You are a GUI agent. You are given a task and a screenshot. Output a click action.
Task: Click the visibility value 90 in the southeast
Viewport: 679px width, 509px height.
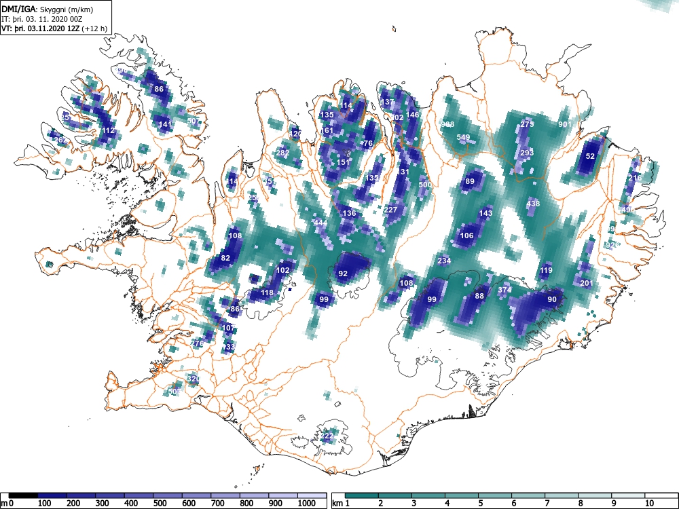552,299
